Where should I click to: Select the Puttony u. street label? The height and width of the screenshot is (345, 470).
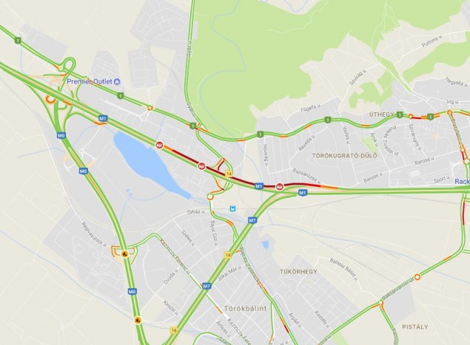tap(432, 41)
